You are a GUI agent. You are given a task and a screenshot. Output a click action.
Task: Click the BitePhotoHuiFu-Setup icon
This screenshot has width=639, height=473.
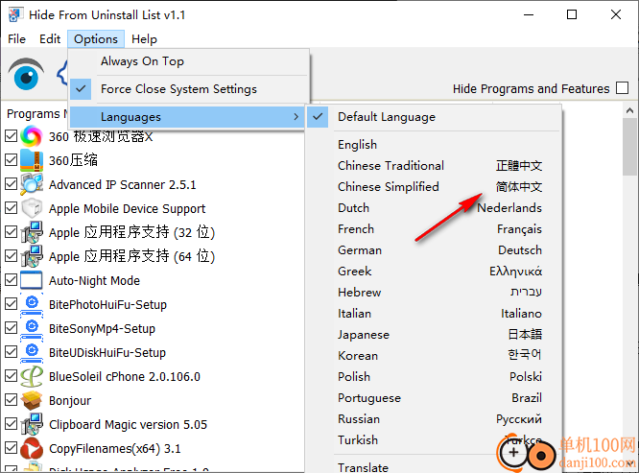pos(32,304)
